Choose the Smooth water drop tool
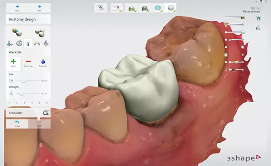The width and height of the screenshot is (271, 166). point(43,64)
